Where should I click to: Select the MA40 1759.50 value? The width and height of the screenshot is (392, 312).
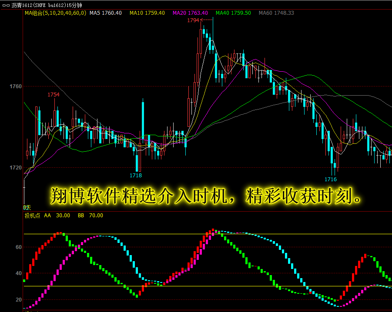point(233,13)
